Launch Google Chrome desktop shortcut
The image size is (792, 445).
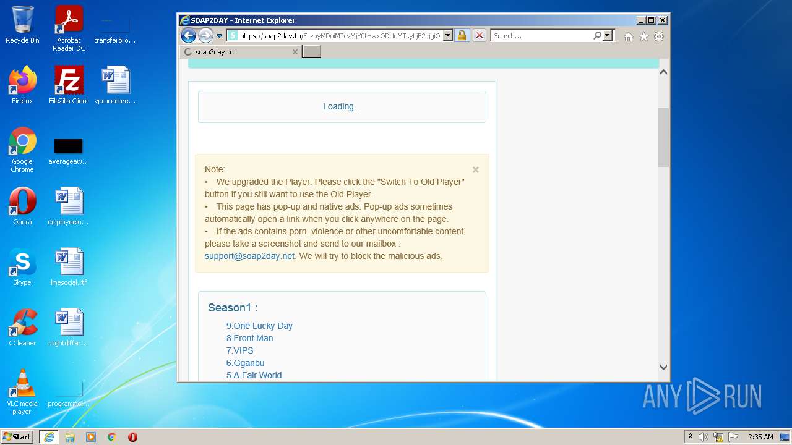22,150
